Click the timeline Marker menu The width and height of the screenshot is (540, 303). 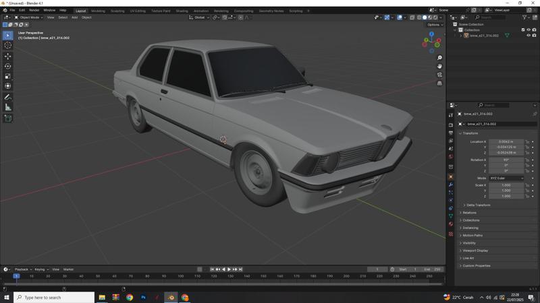(x=69, y=269)
